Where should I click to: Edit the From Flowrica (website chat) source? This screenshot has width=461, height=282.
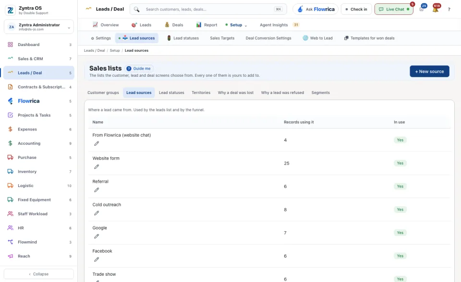(x=97, y=143)
